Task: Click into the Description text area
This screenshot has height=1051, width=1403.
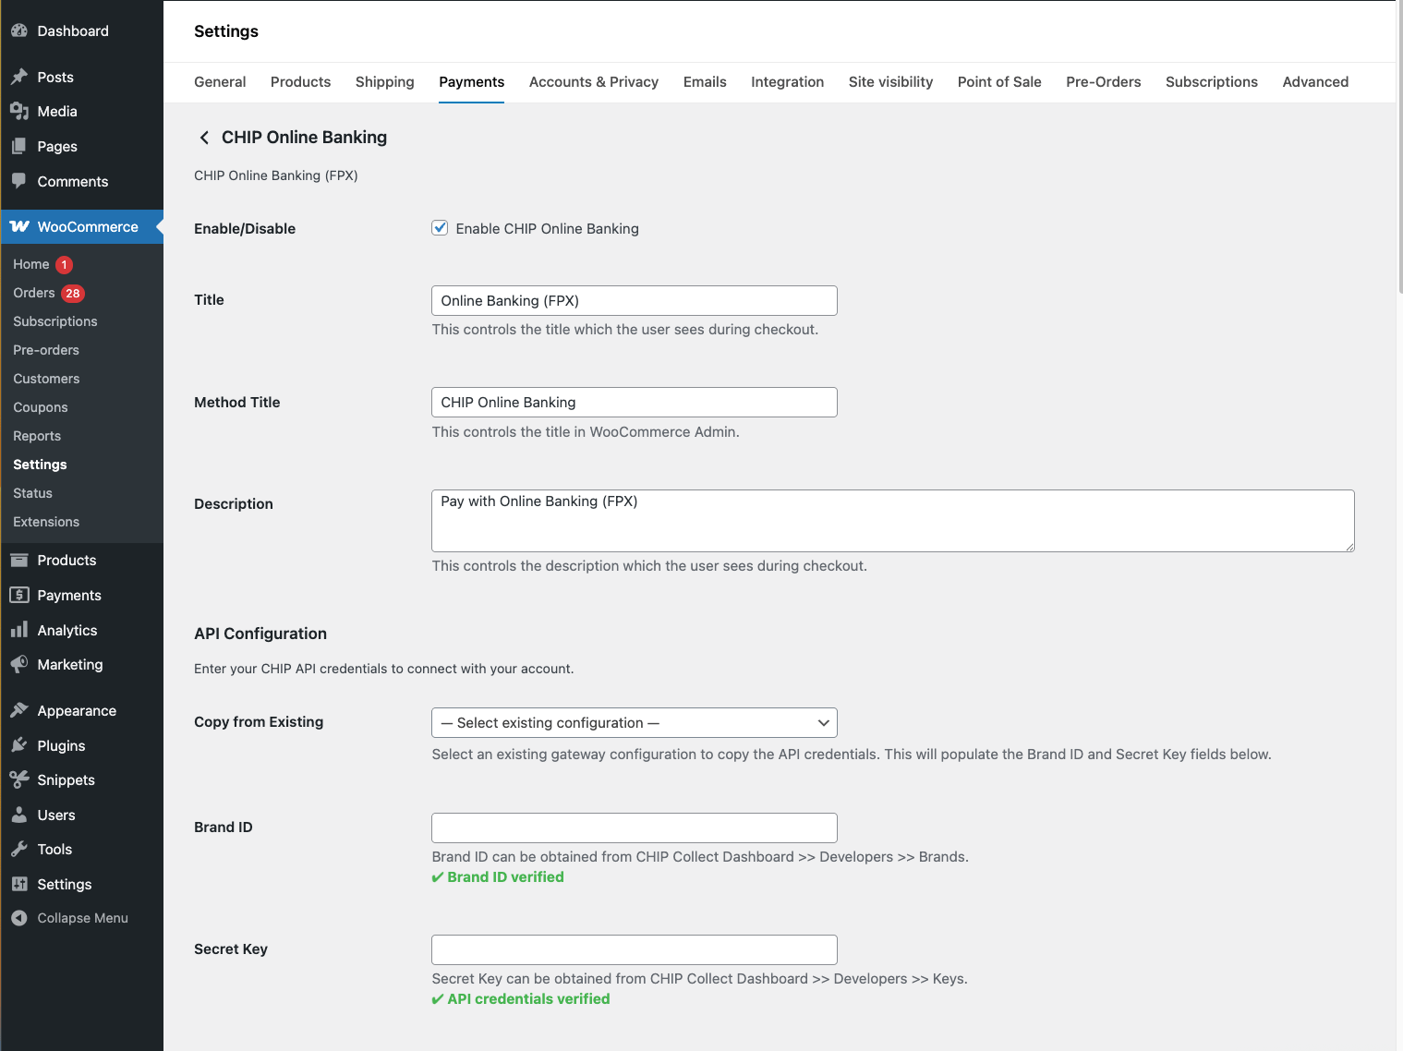Action: [x=892, y=521]
